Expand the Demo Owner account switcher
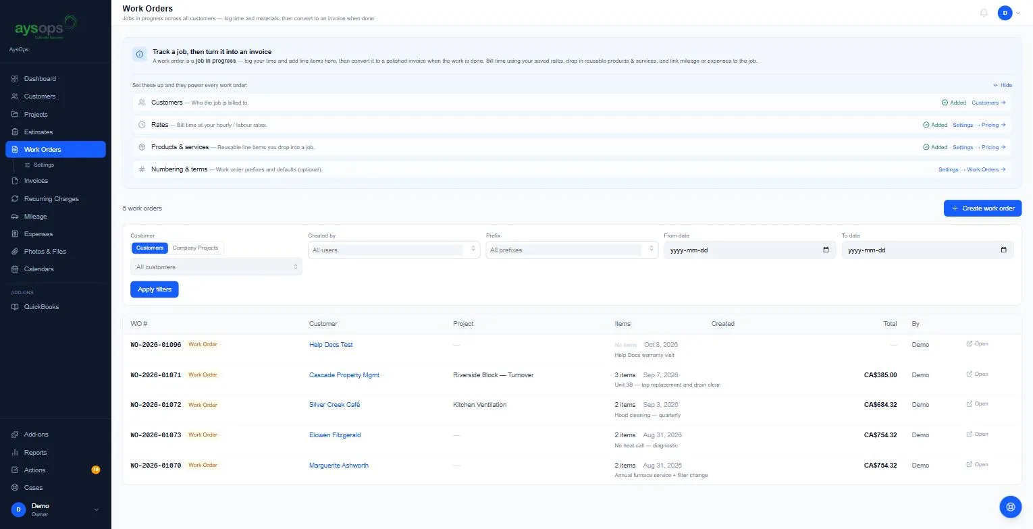Screen dimensions: 1033x529 coord(55,509)
